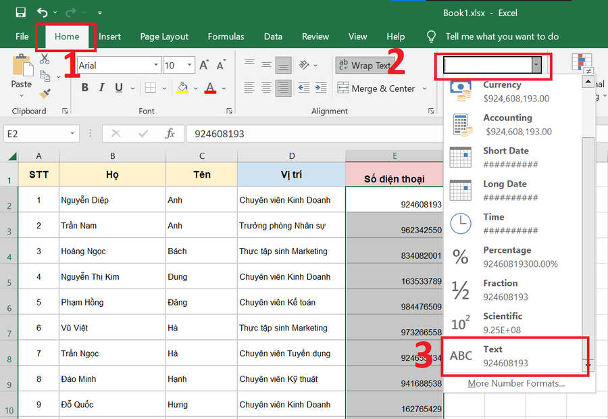Click the Align Right icon
Image resolution: width=608 pixels, height=419 pixels.
[284, 88]
